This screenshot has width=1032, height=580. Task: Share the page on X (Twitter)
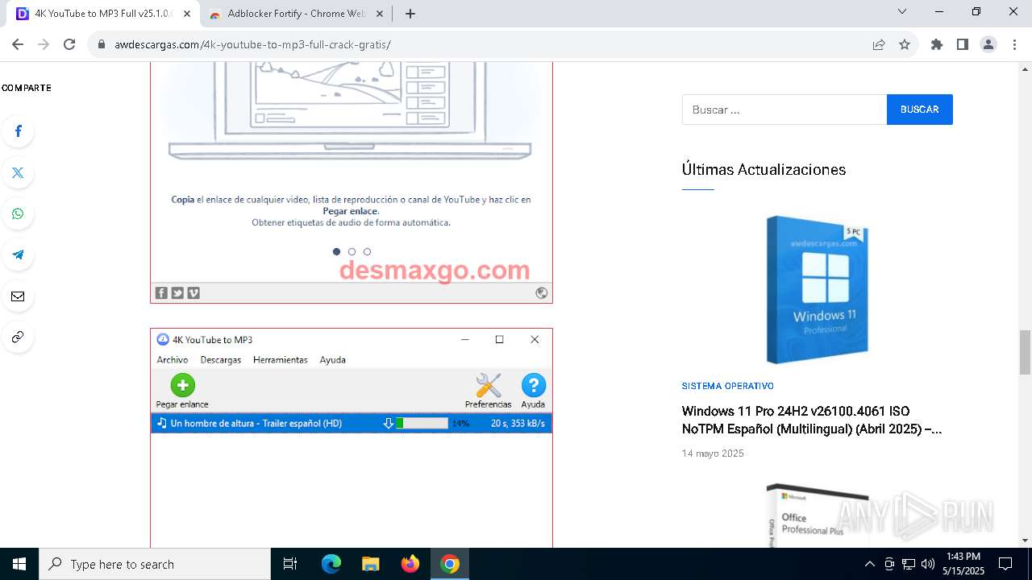point(18,172)
